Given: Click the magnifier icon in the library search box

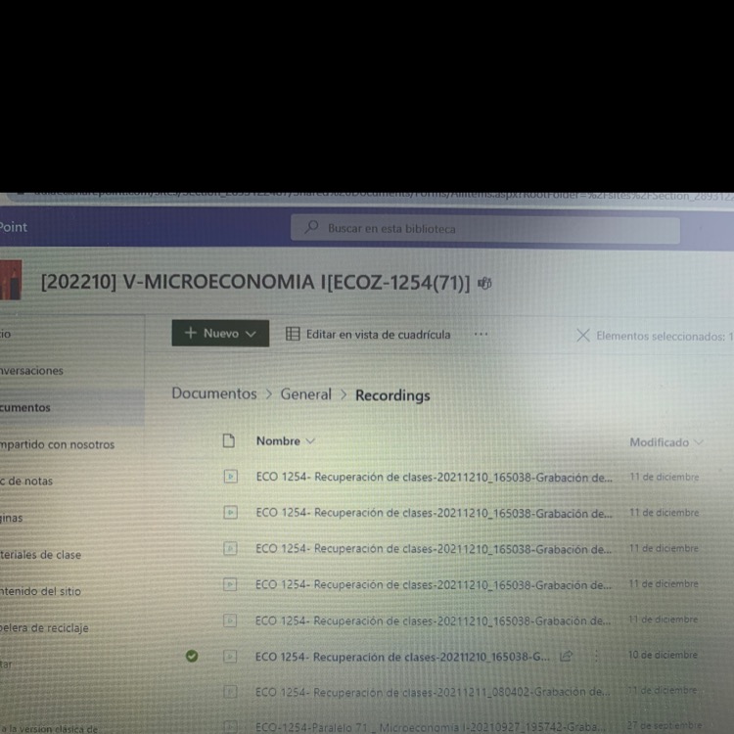Looking at the screenshot, I should point(312,228).
